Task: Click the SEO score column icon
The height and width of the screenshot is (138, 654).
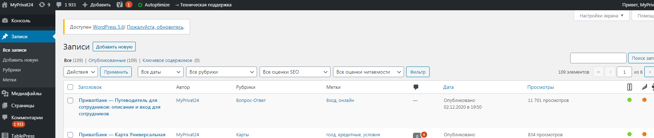Action: pos(630,87)
